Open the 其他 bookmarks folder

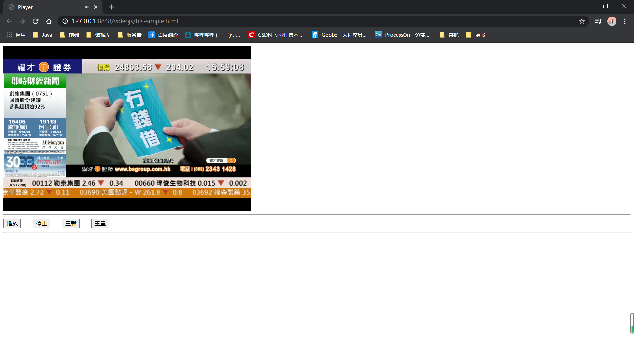click(x=449, y=35)
